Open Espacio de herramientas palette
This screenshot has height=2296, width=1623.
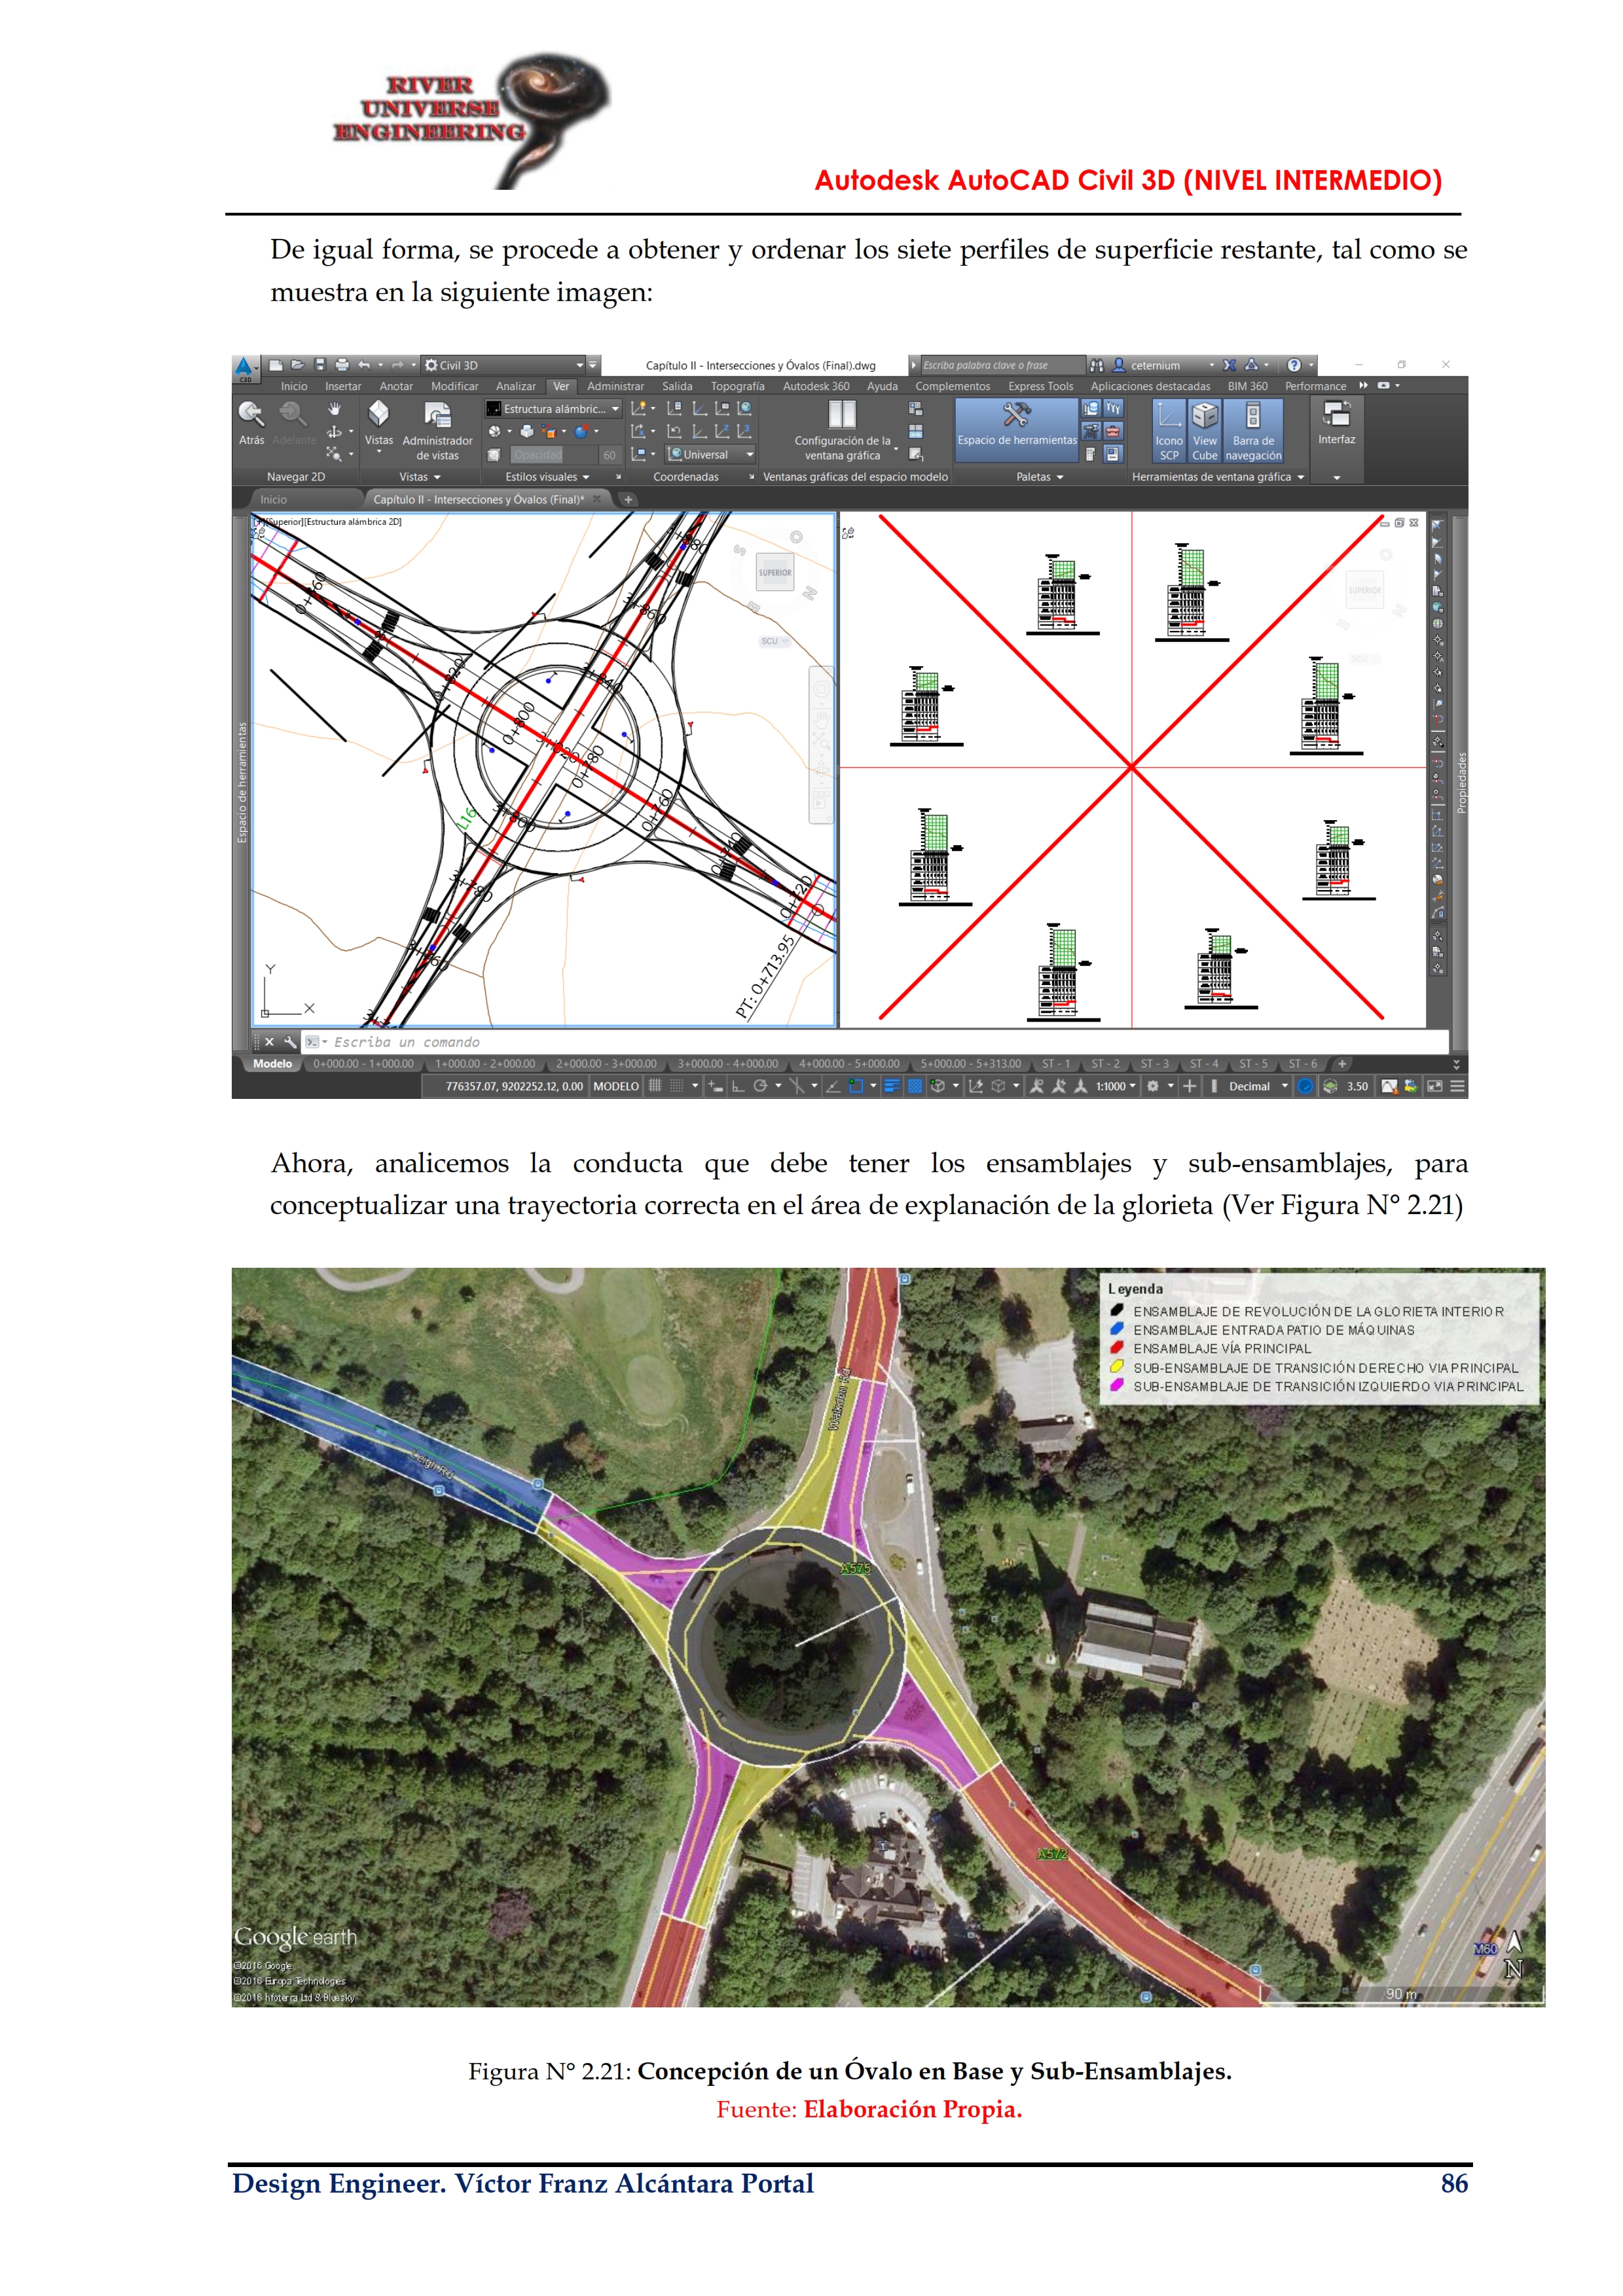point(1016,424)
